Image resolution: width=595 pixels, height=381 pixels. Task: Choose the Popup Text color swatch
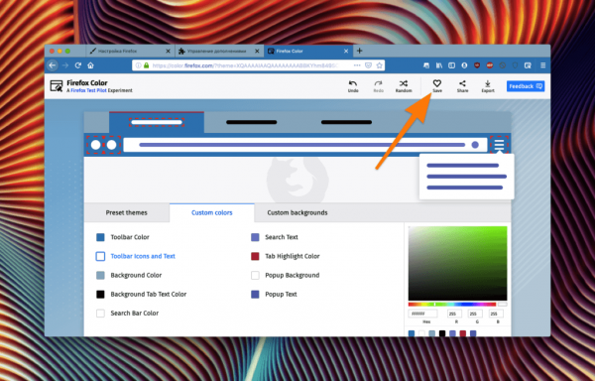click(255, 294)
